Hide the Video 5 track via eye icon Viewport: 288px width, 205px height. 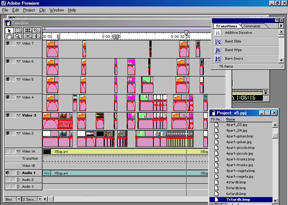pos(8,79)
